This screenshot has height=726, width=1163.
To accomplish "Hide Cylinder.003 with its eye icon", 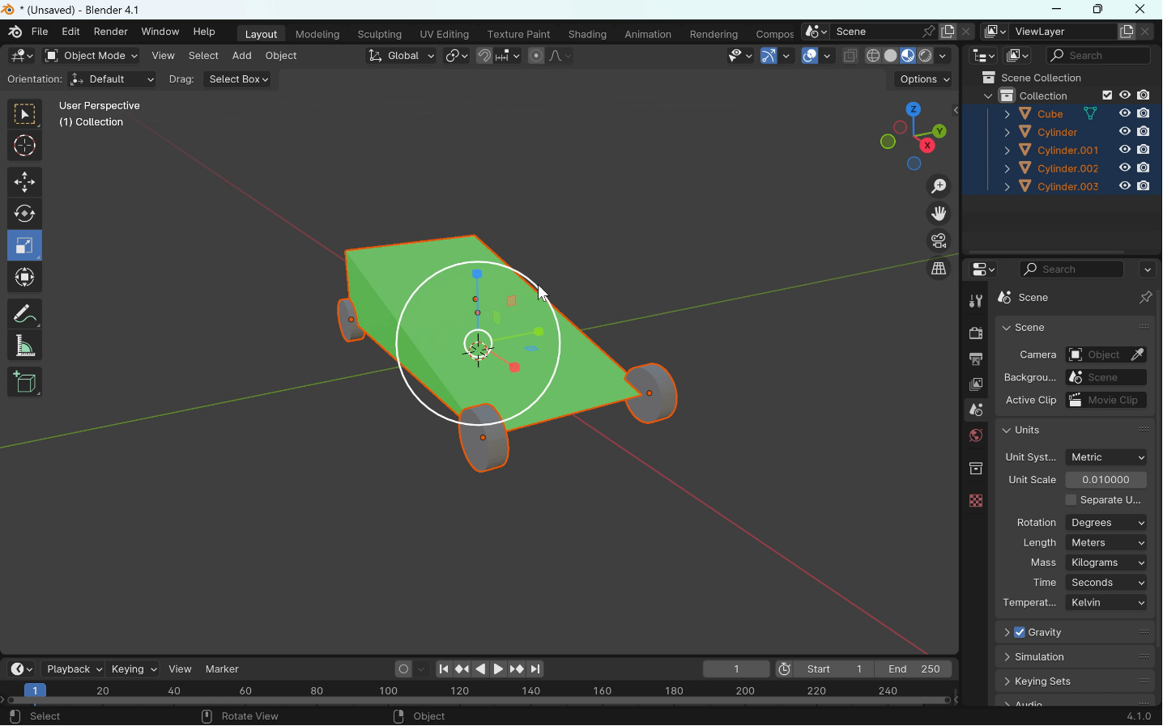I will (1126, 187).
